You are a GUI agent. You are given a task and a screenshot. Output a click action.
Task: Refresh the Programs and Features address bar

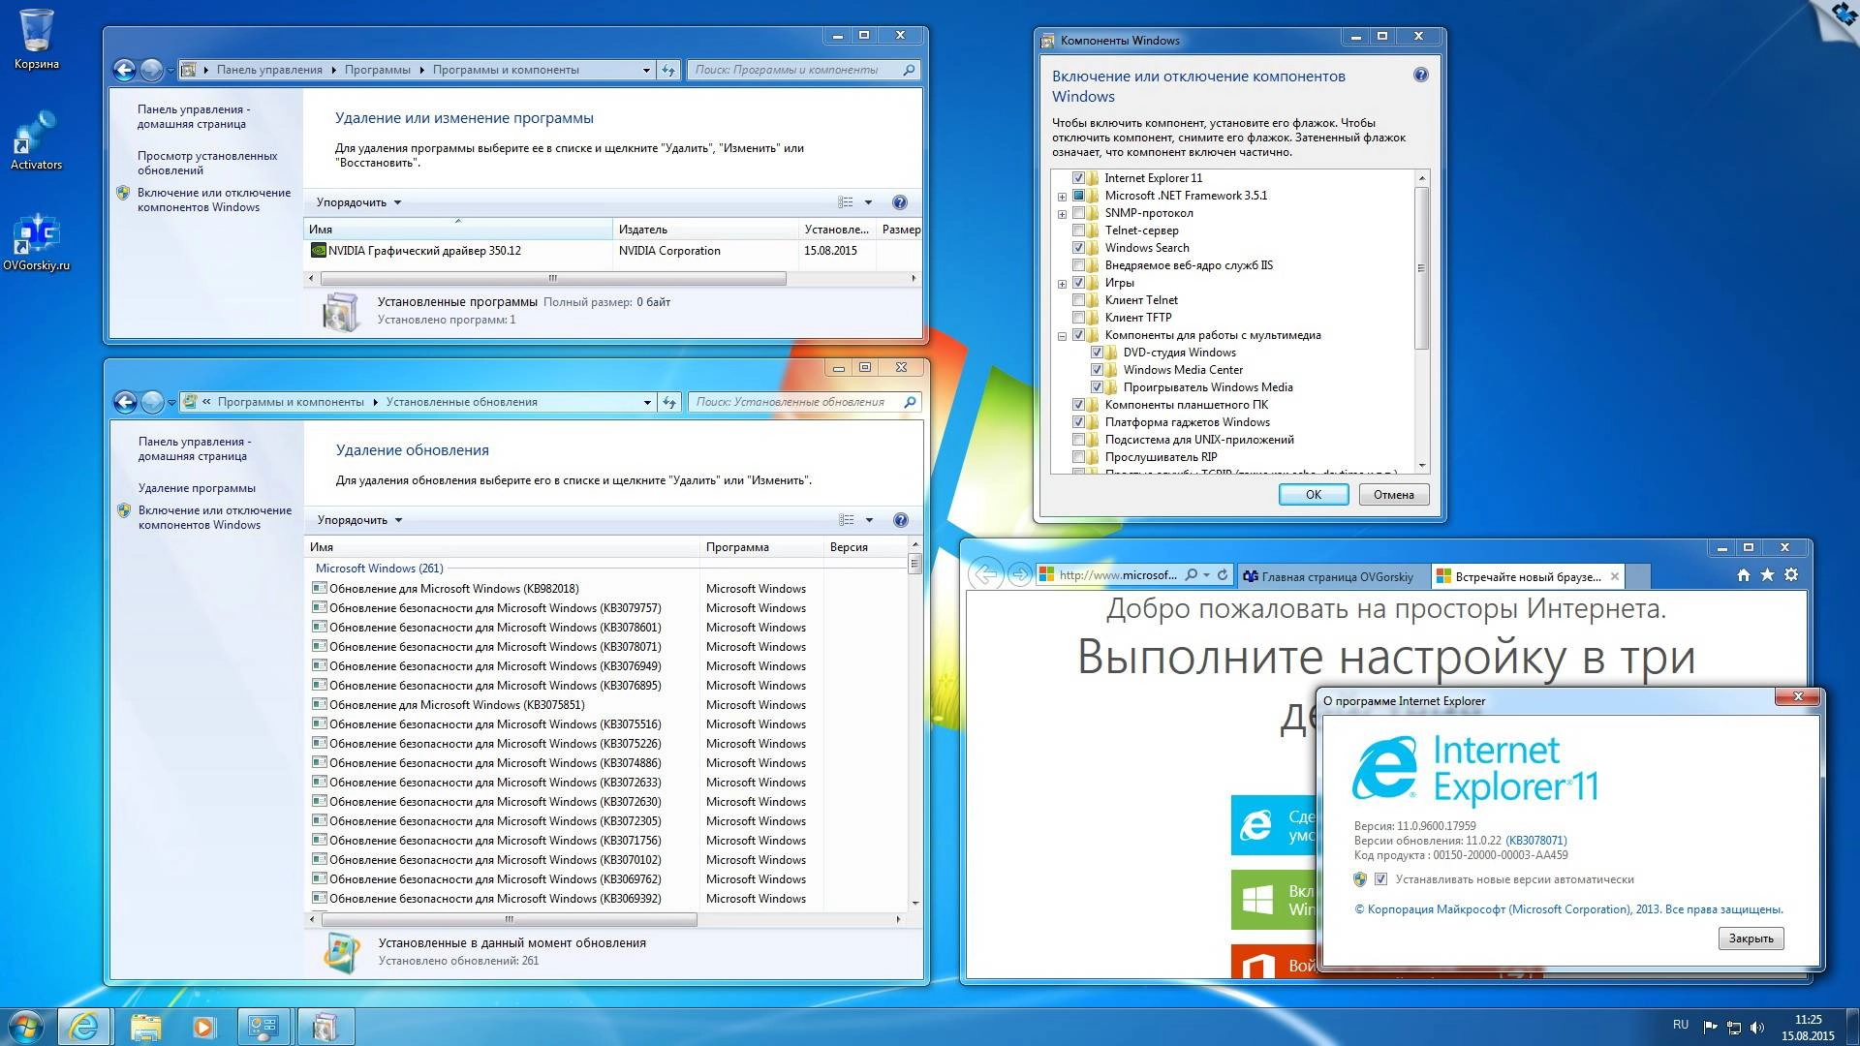click(668, 70)
